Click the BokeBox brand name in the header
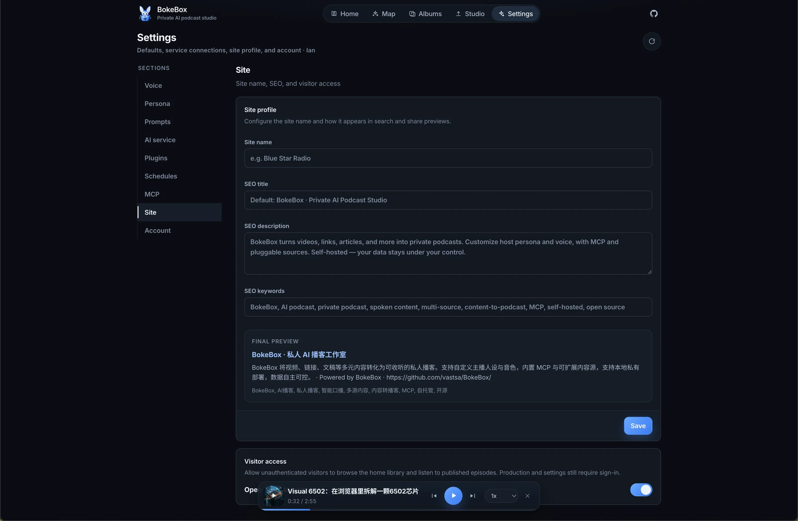 point(172,10)
